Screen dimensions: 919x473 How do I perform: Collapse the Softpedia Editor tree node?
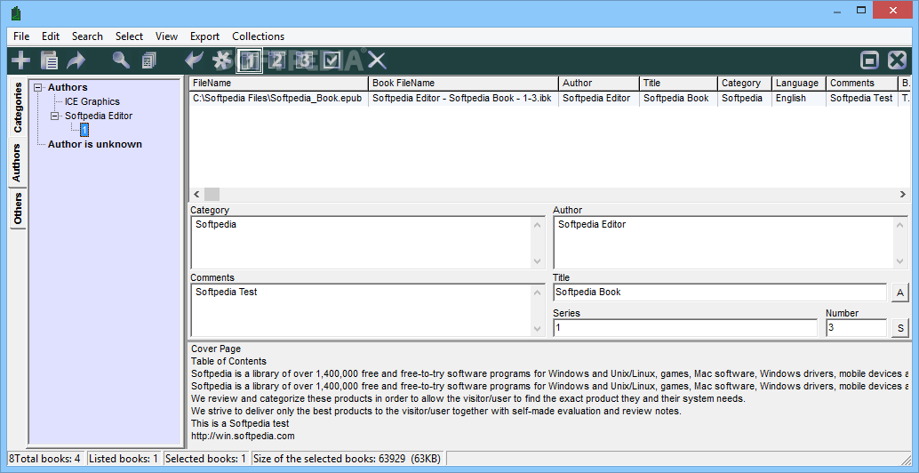coord(56,116)
